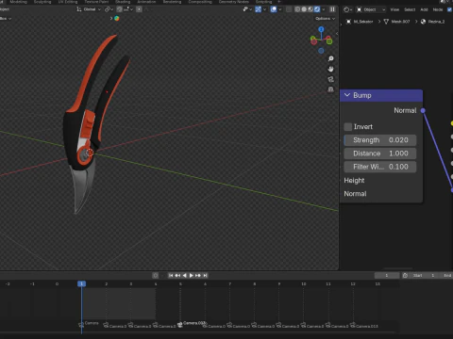
Task: Toggle the camera view icon
Action: [x=330, y=79]
